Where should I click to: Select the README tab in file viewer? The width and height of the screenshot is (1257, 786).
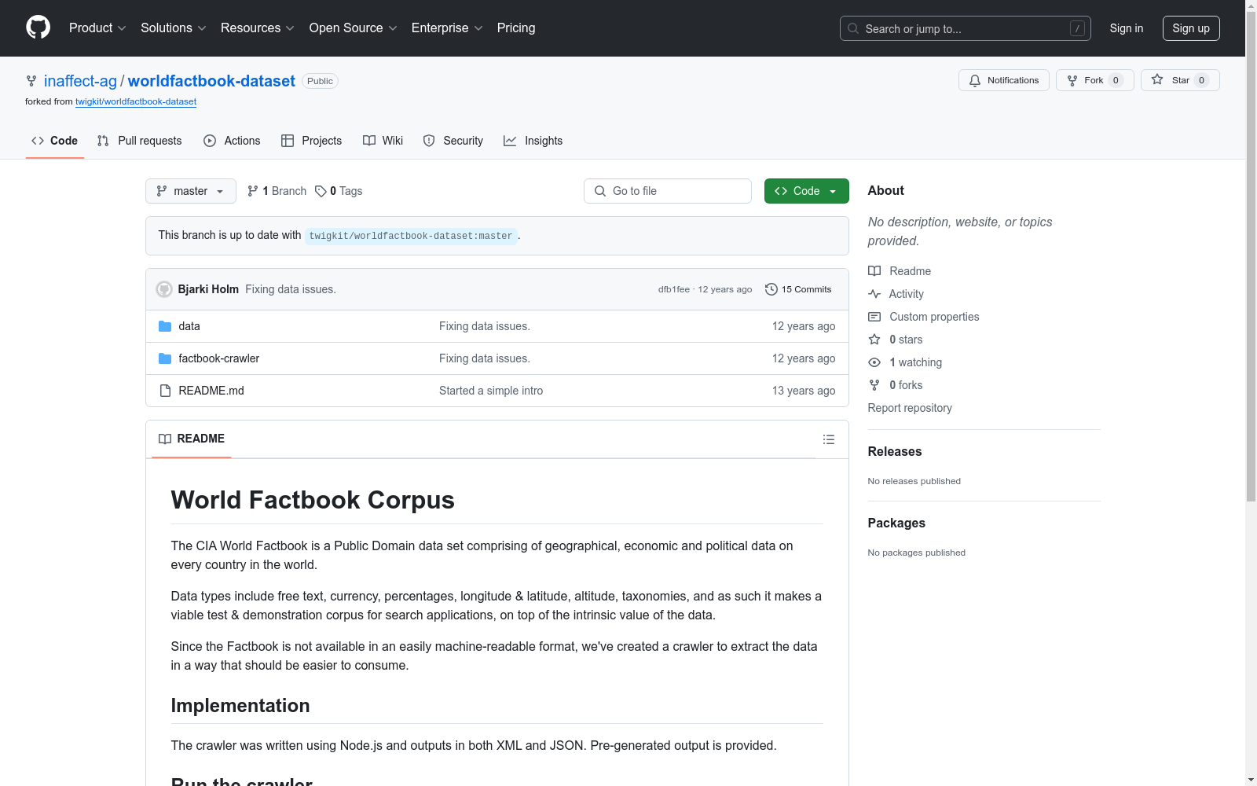click(x=192, y=439)
